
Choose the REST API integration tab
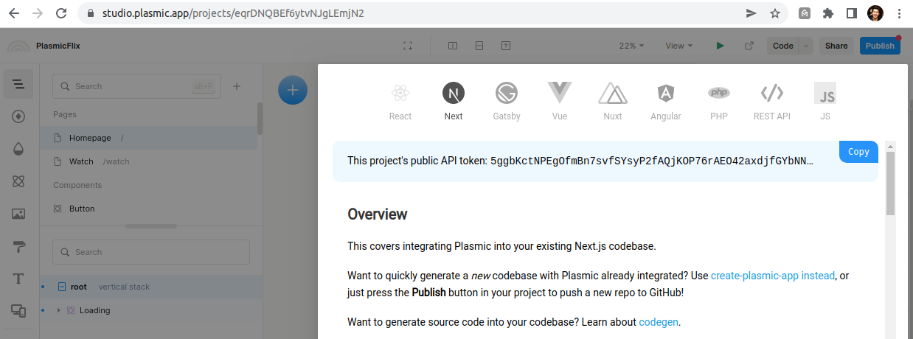coord(772,101)
